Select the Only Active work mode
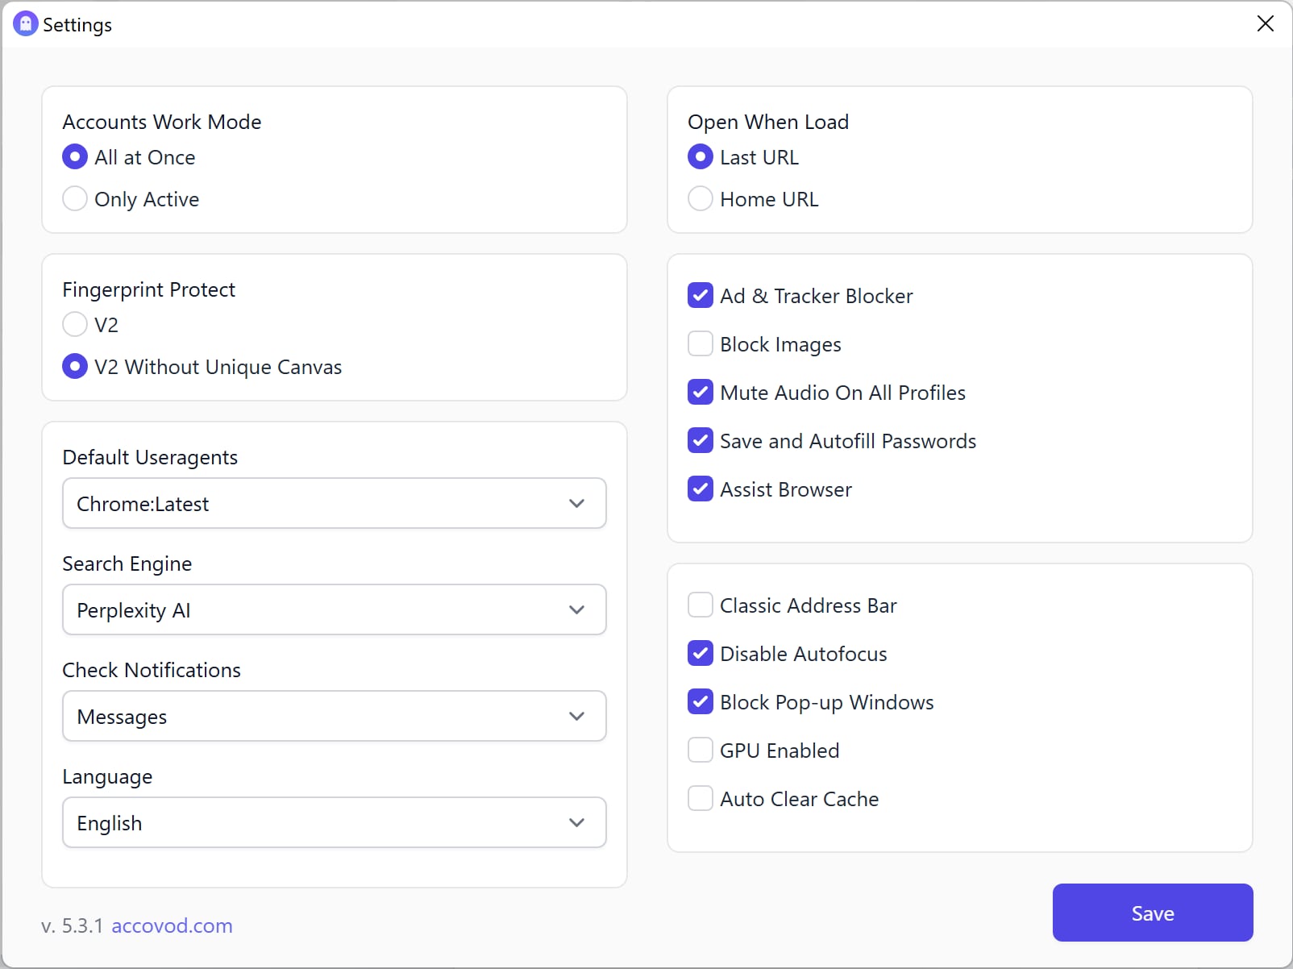 (x=75, y=199)
